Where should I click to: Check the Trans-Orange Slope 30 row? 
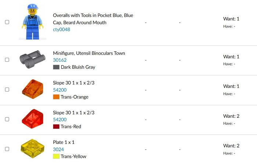coord(7,89)
